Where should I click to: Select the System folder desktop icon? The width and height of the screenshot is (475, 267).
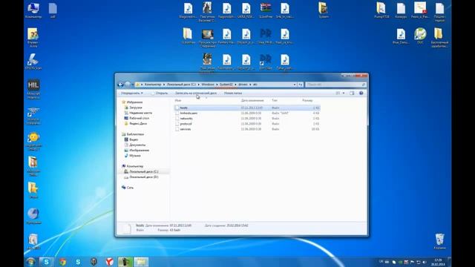pyautogui.click(x=324, y=10)
